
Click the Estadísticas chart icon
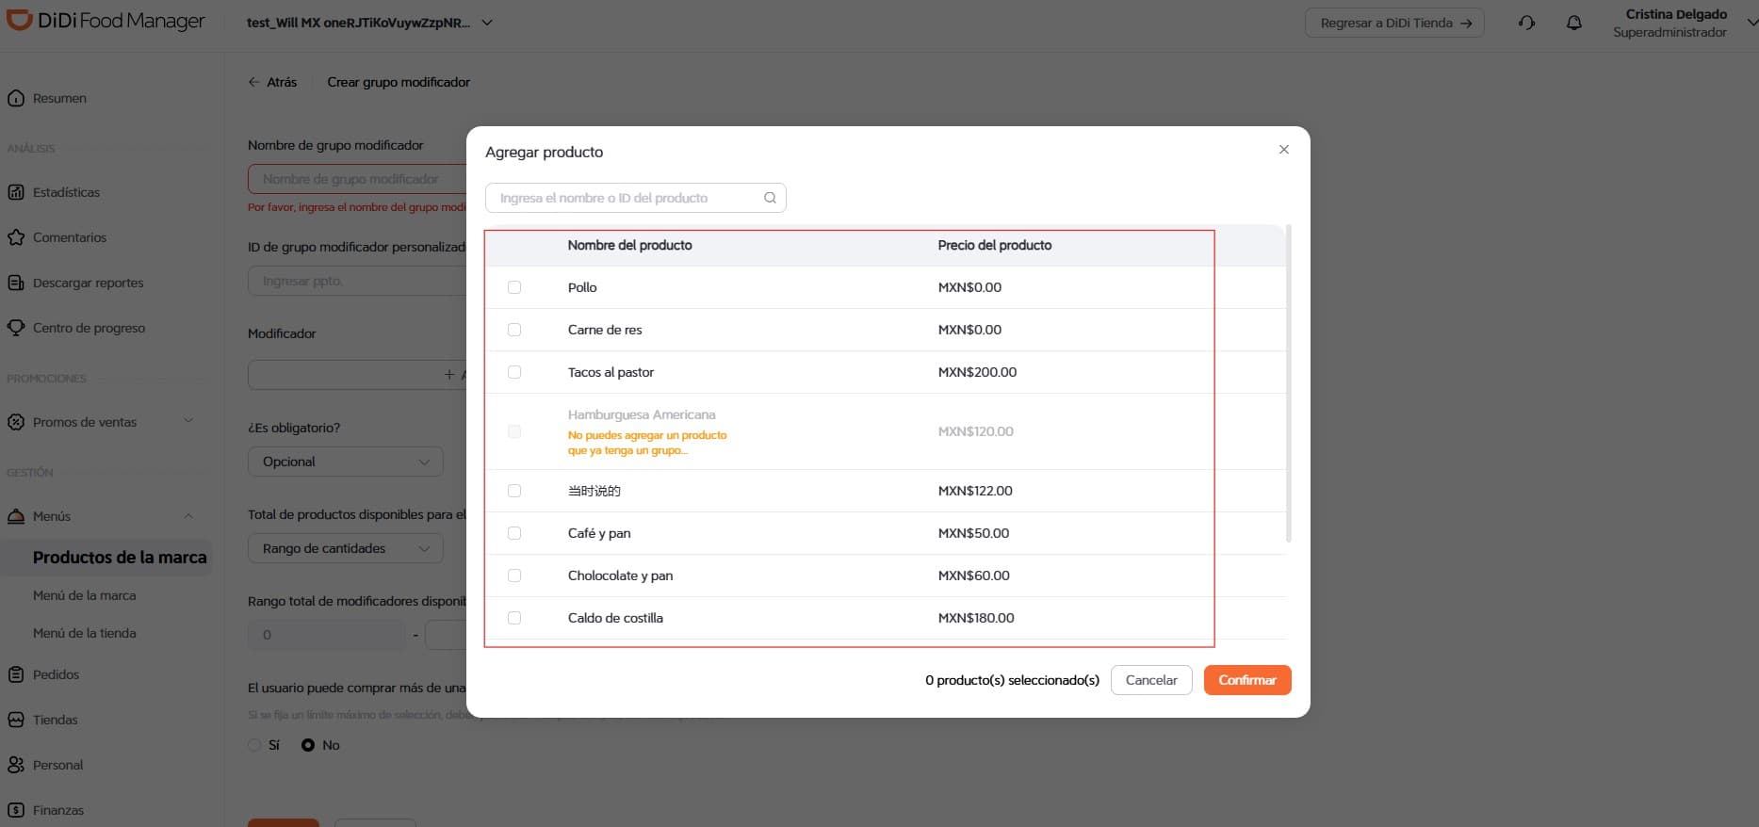pos(16,192)
